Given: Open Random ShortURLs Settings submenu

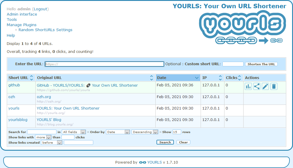Looking at the screenshot, I should tap(45, 30).
